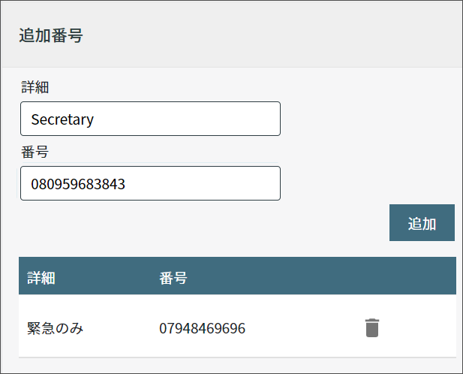This screenshot has width=463, height=374.
Task: Sort by the 詳細 column header
Action: [41, 278]
